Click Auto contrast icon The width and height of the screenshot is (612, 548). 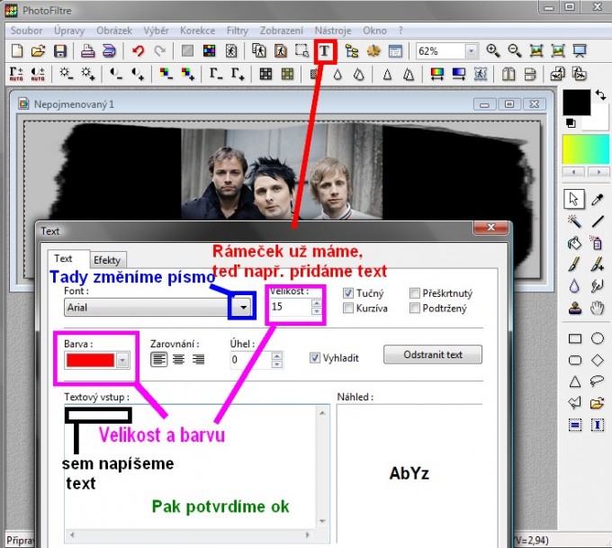tap(38, 74)
